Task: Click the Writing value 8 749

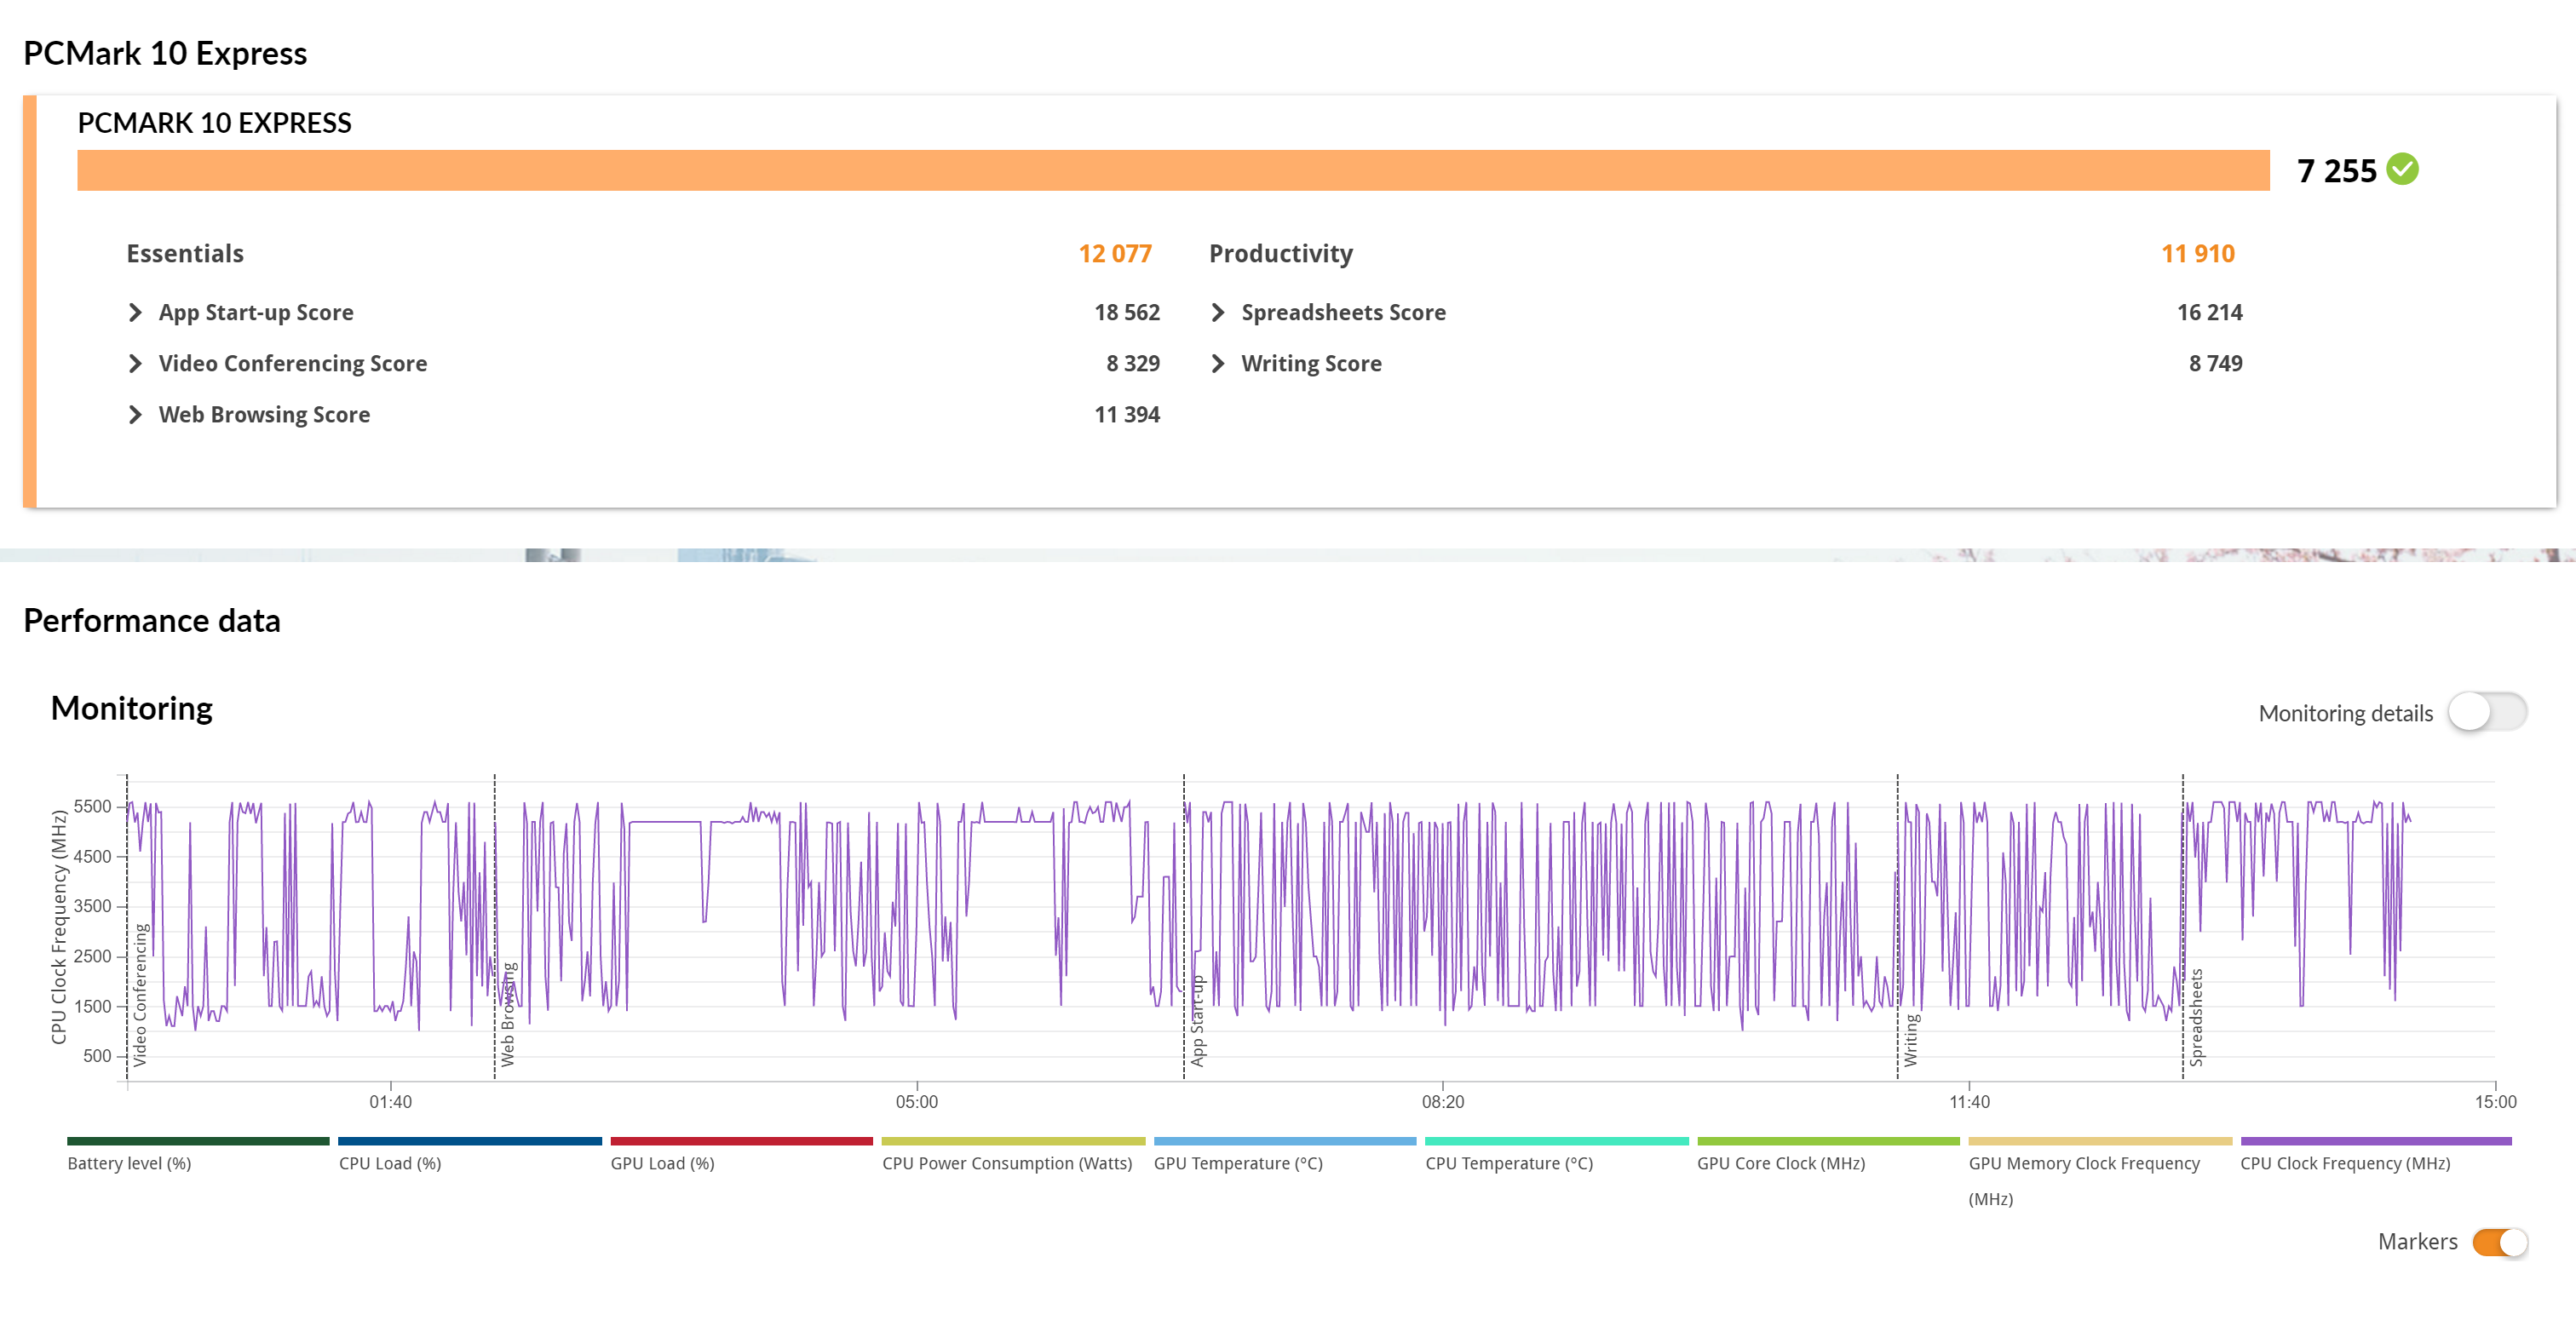Action: (x=2216, y=364)
